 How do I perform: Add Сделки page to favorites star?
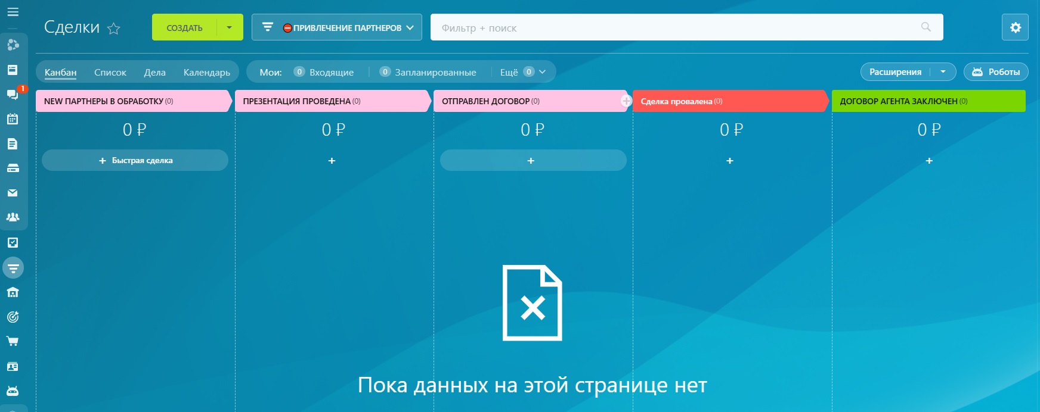click(113, 28)
